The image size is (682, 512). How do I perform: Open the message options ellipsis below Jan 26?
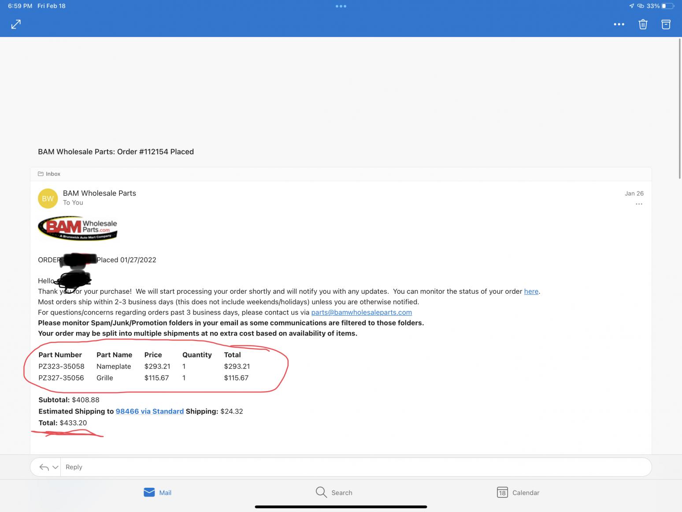639,204
